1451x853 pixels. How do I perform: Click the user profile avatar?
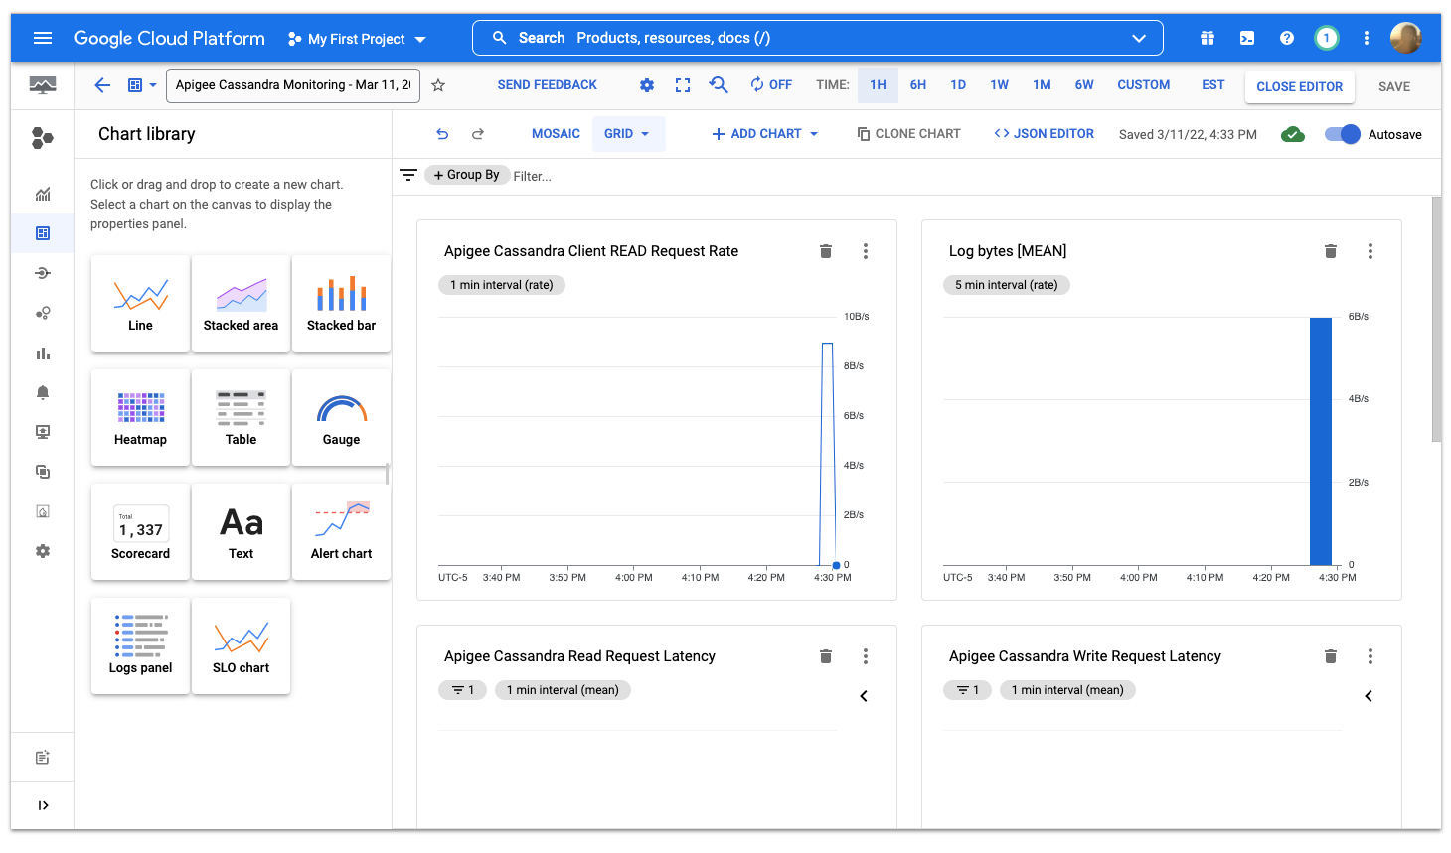click(x=1406, y=38)
